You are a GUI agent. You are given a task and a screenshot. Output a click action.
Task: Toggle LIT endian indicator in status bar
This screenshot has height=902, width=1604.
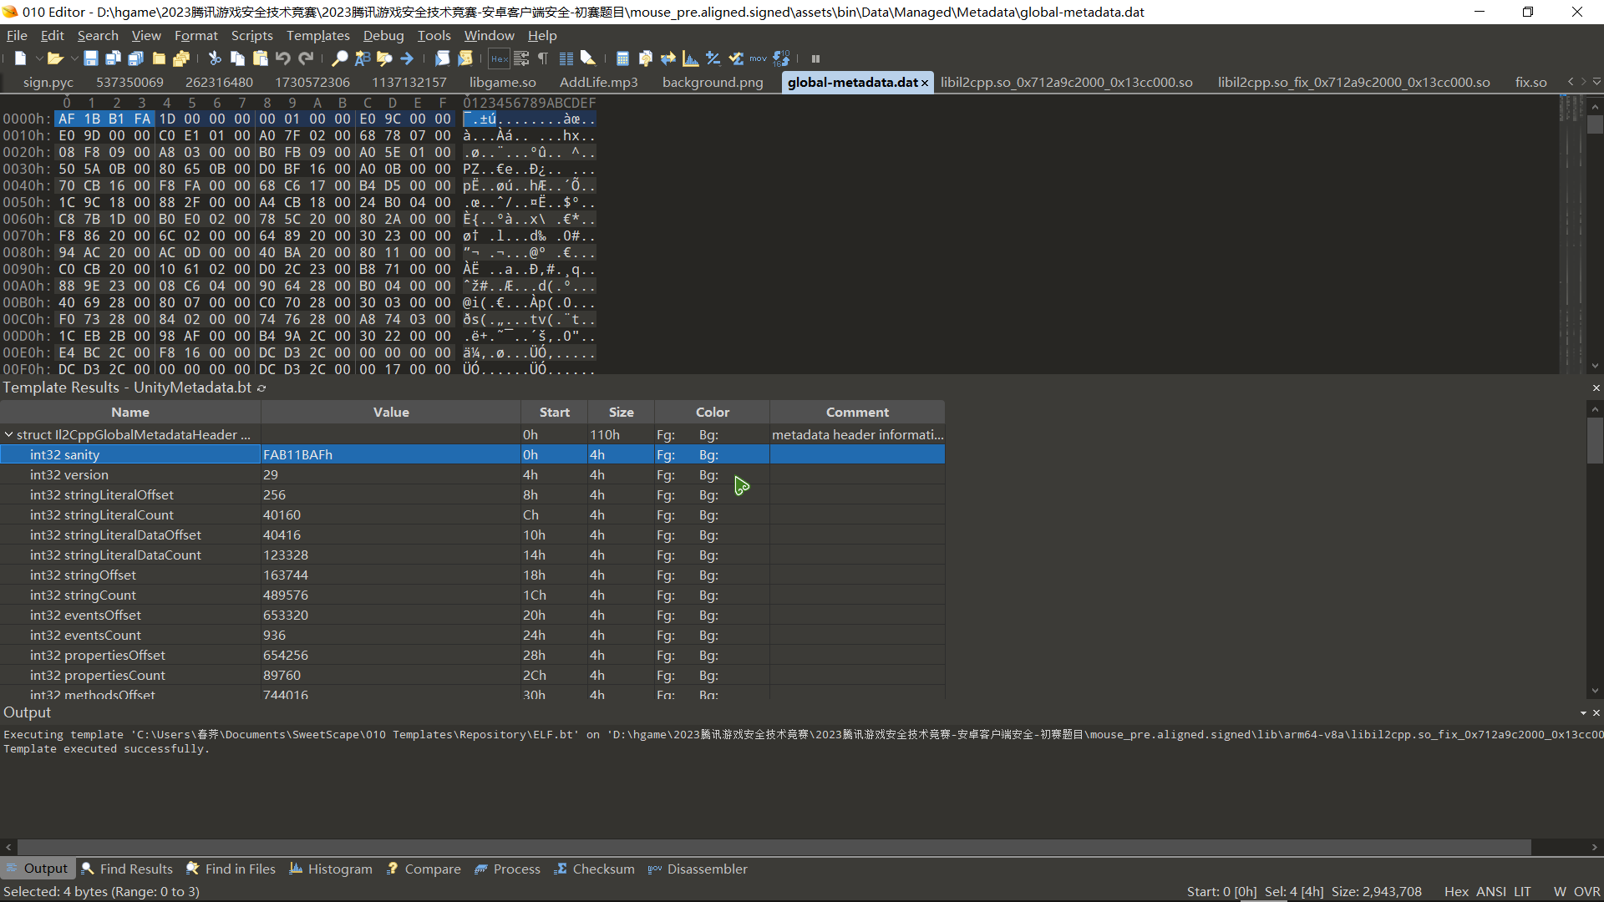pyautogui.click(x=1522, y=891)
